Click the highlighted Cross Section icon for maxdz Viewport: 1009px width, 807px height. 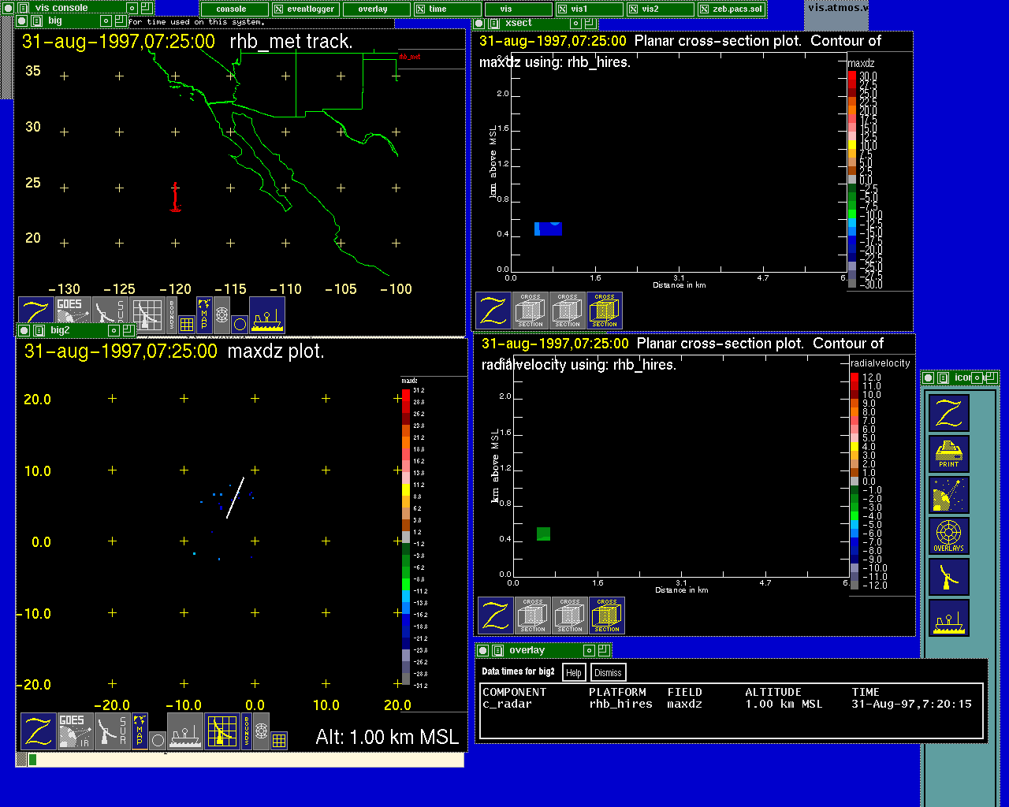[x=605, y=311]
